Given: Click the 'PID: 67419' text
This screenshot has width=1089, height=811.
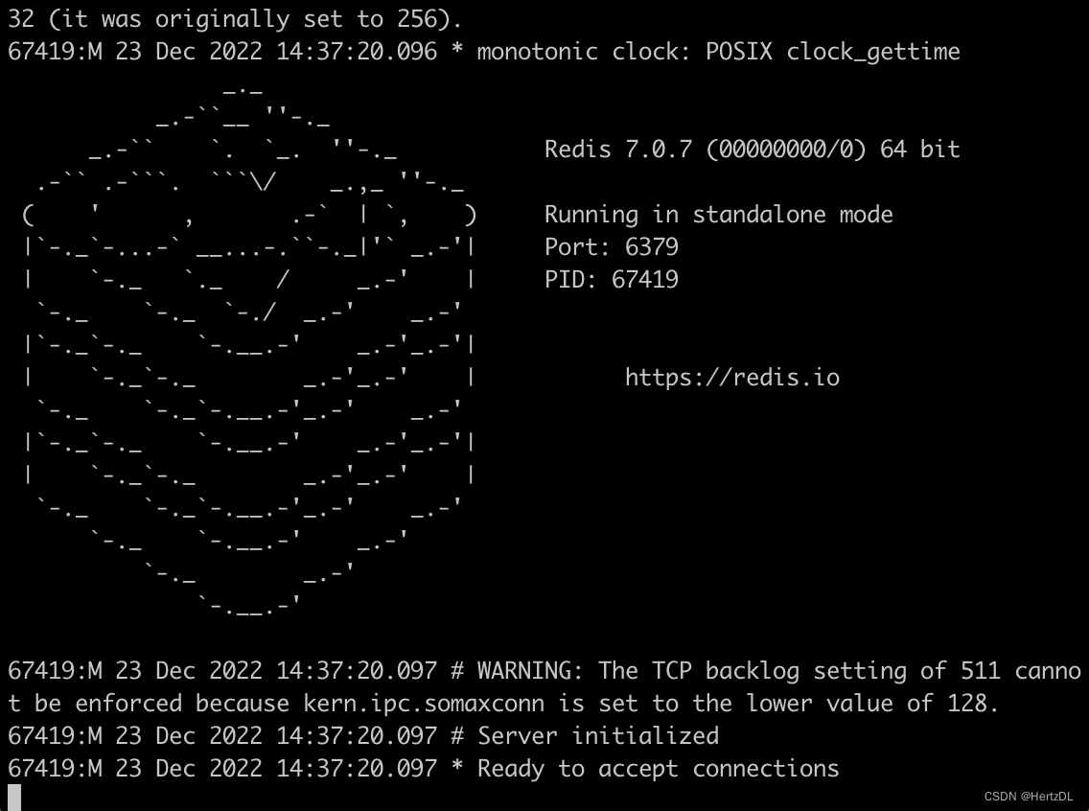Looking at the screenshot, I should click(612, 279).
